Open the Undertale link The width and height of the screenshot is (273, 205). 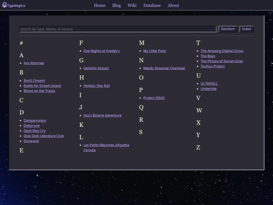[x=208, y=89]
